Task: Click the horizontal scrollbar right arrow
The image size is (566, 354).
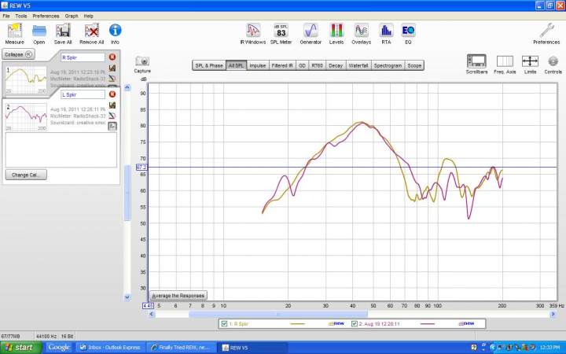Action: pyautogui.click(x=553, y=314)
